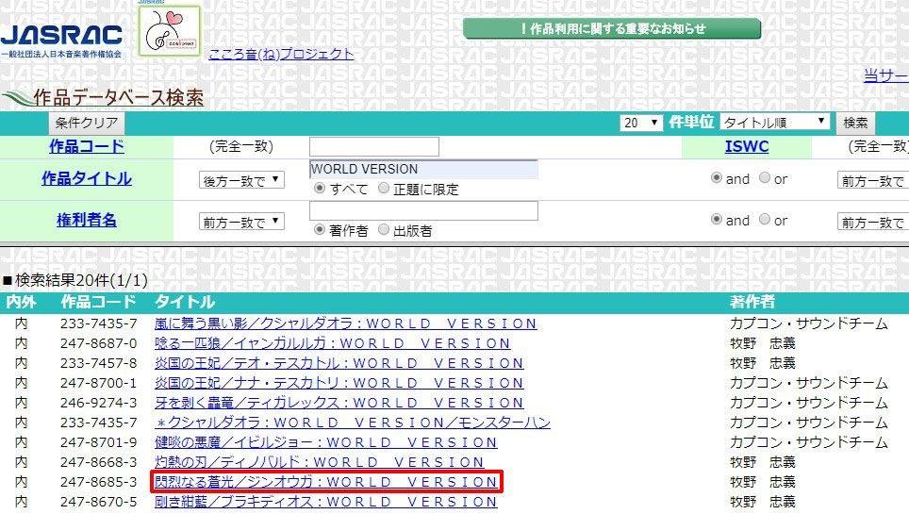This screenshot has width=909, height=514.
Task: Select the 著作者 radio button
Action: 319,230
